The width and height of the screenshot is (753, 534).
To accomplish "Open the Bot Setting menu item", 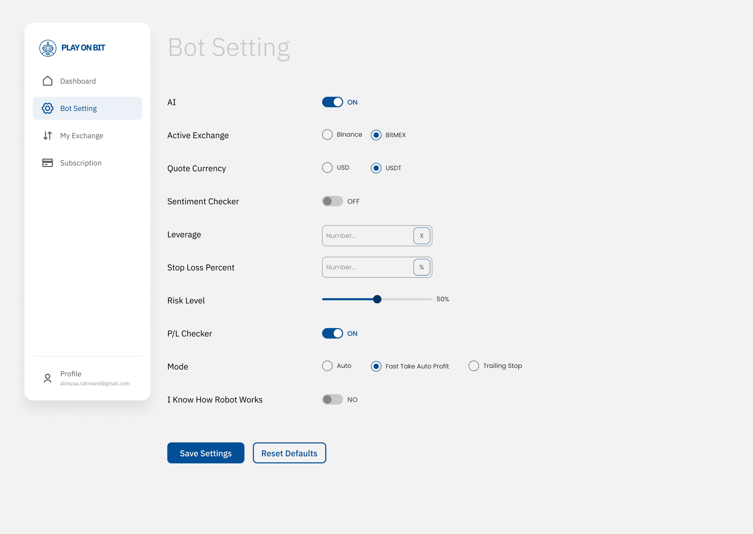I will (x=88, y=108).
